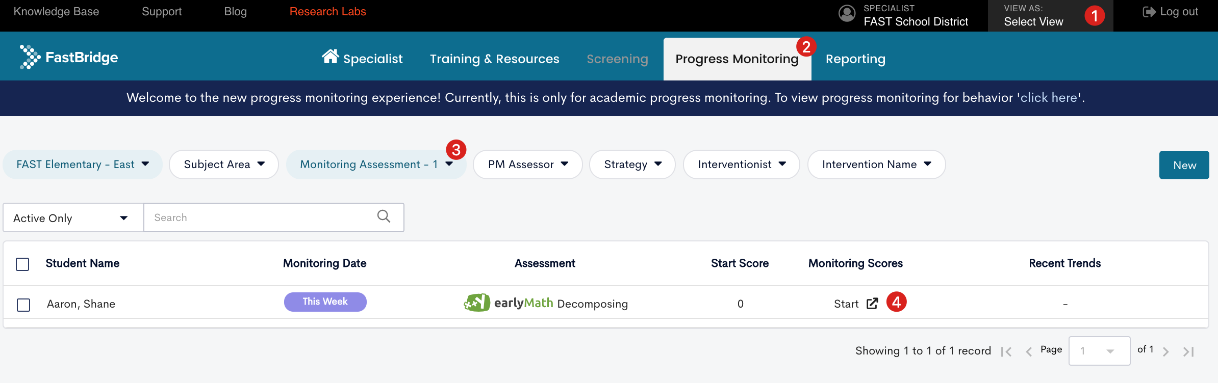Switch to the Reporting tab
Screen dimensions: 1218x383
tap(855, 59)
